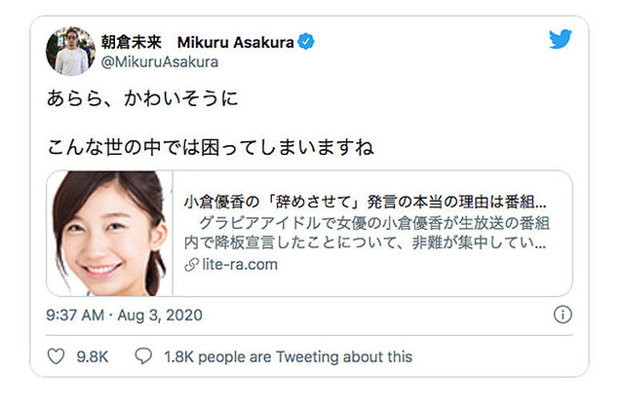This screenshot has height=410, width=623.
Task: Open the smiling woman article thumbnail
Action: [108, 234]
